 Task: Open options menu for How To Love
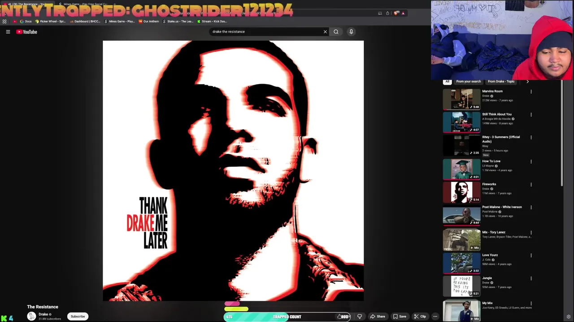(x=531, y=161)
